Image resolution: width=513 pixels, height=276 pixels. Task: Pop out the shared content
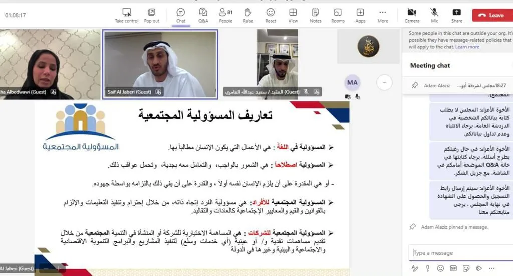(151, 15)
